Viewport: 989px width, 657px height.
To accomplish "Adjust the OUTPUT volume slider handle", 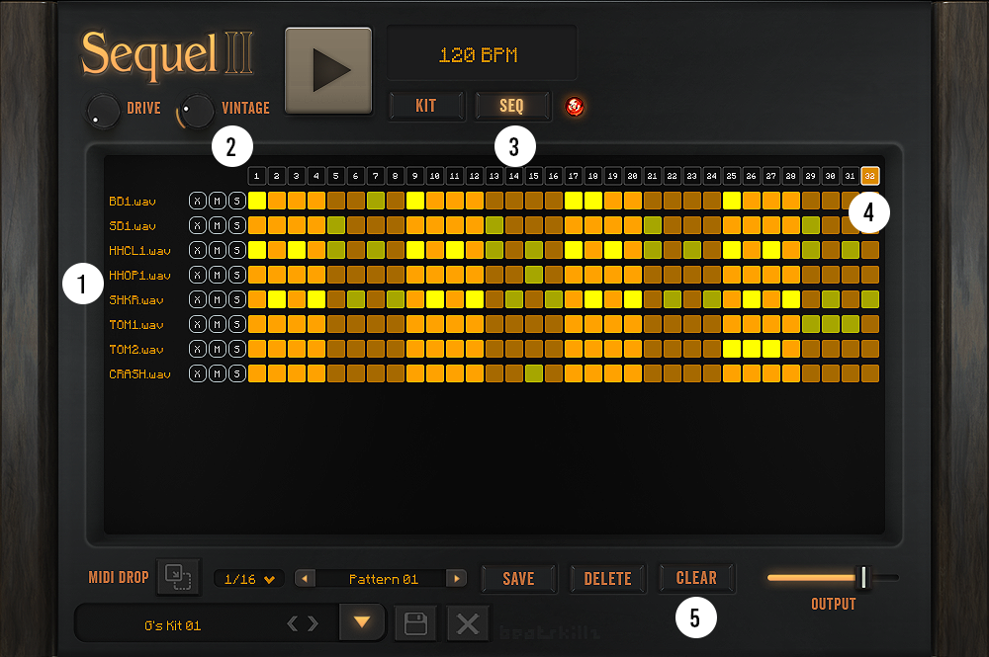I will (863, 577).
